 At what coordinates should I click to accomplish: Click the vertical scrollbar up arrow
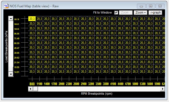(11, 18)
